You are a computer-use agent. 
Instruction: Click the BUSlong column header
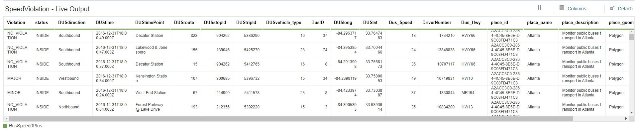(x=343, y=22)
